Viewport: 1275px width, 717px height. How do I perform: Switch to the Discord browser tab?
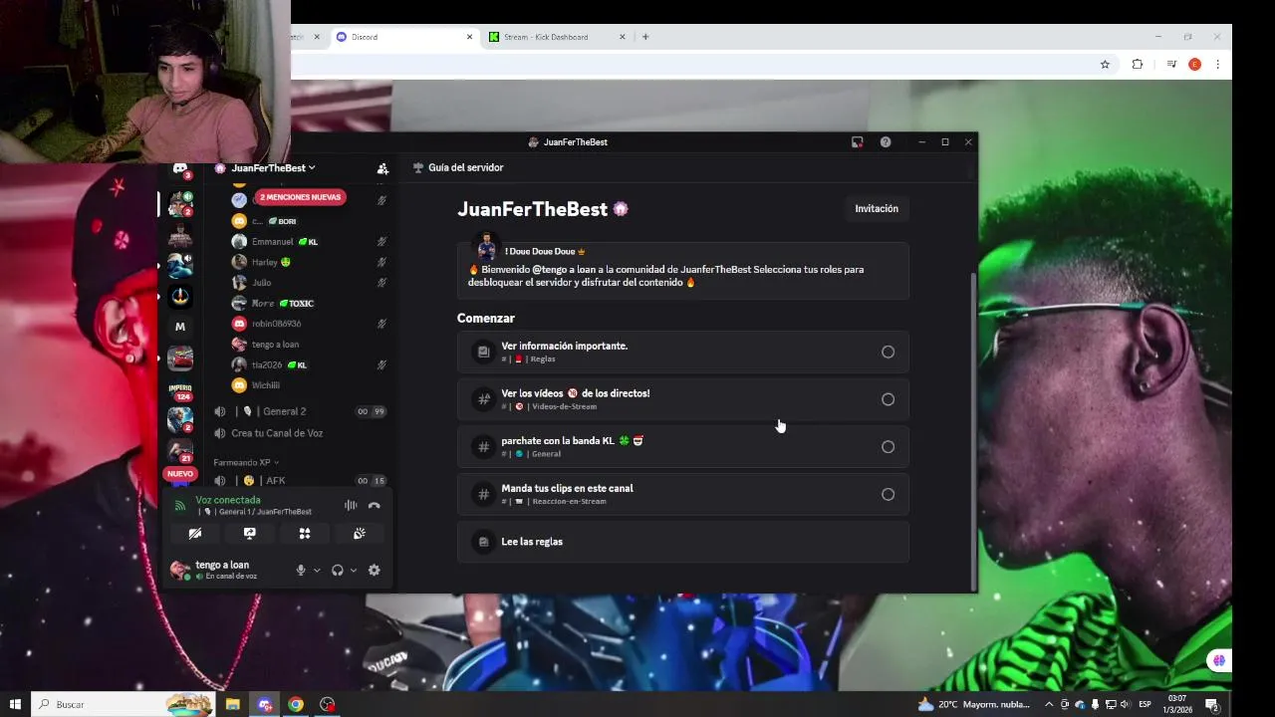pos(405,37)
